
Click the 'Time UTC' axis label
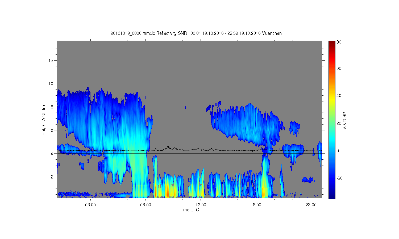(x=189, y=210)
